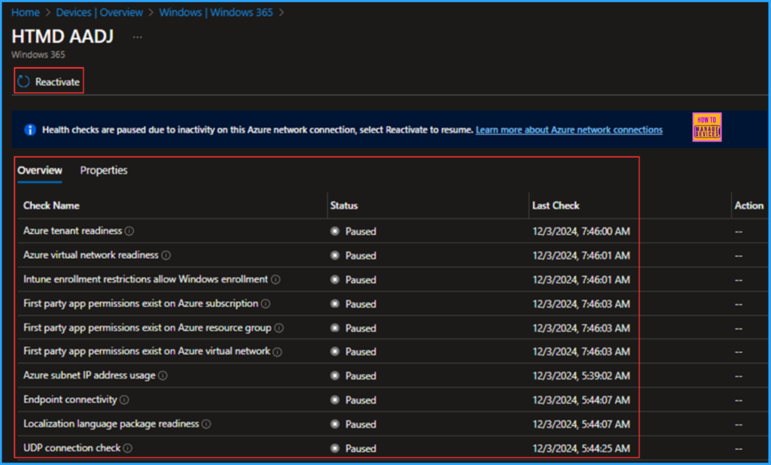Go to Home breadcrumb

click(26, 12)
